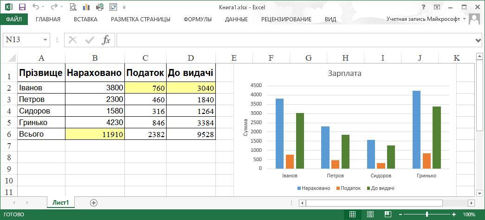Click the fourth quick access icon with arrows
The height and width of the screenshot is (220, 485).
[x=113, y=7]
